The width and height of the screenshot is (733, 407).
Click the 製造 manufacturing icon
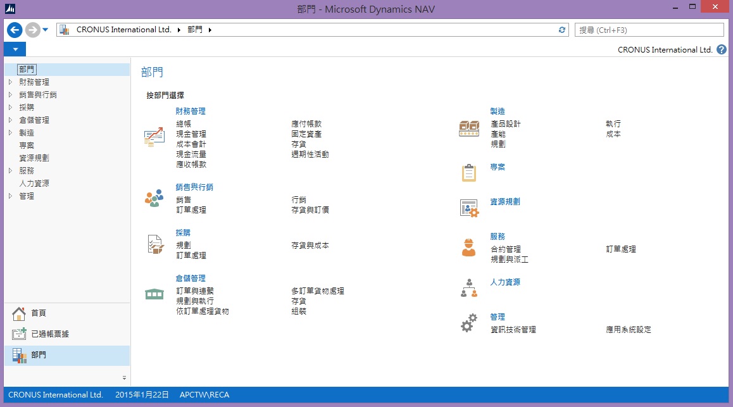(468, 128)
